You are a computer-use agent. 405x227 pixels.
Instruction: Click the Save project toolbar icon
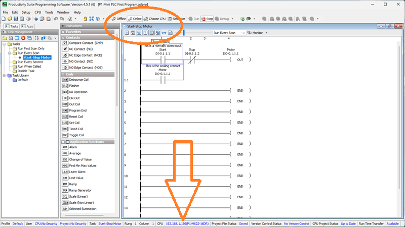[16, 19]
